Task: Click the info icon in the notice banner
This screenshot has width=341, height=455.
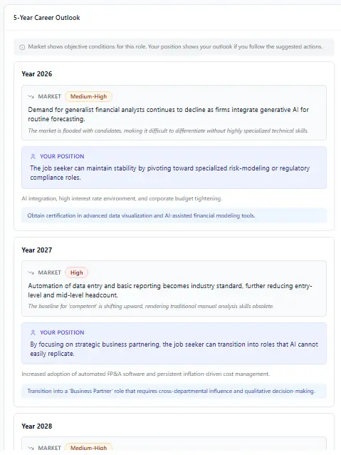Action: [22, 47]
